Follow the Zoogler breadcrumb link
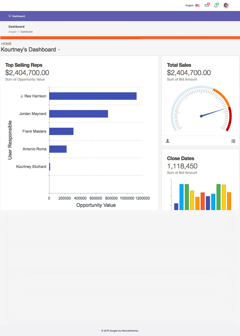Viewport: 240px width, 336px height. [12, 32]
